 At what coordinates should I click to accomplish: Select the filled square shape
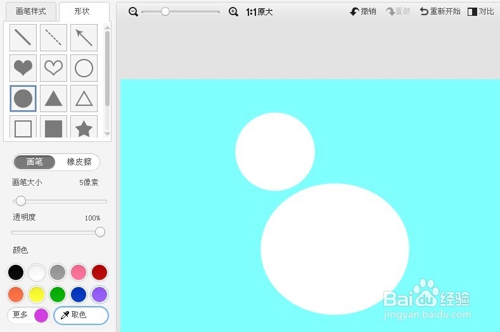[53, 127]
